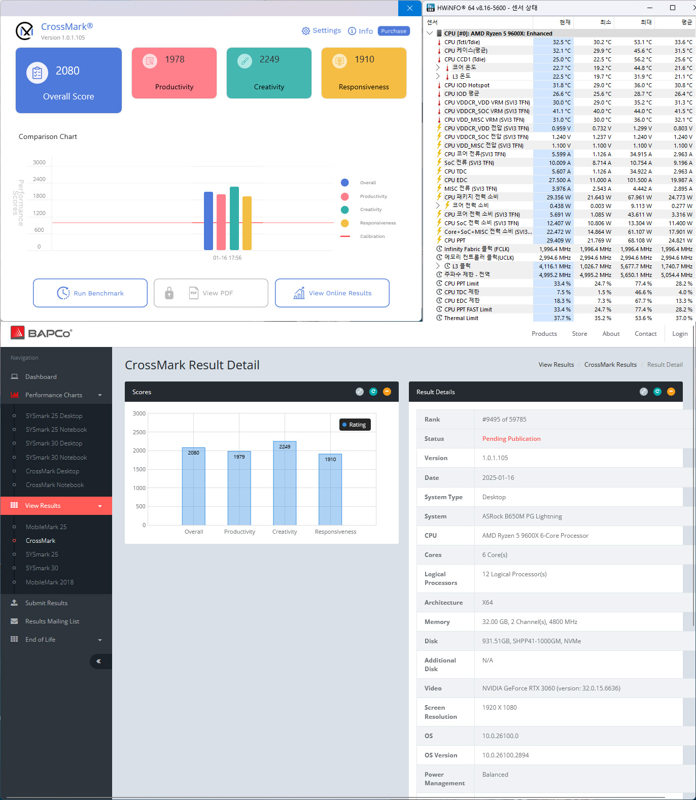Viewport: 696px width, 800px height.
Task: Select the Thermal Limit sensor row
Action: pyautogui.click(x=560, y=318)
